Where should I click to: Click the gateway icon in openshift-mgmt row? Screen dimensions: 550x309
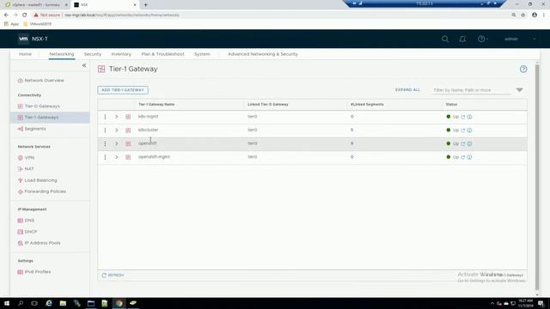click(x=128, y=157)
